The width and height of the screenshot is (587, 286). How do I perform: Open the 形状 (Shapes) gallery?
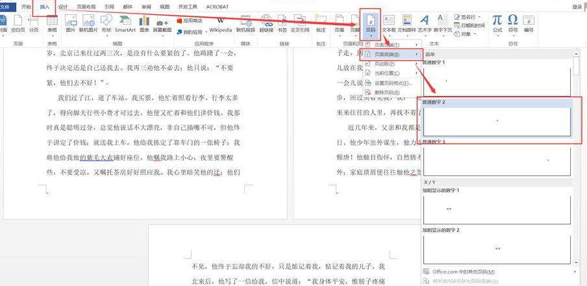tap(106, 25)
